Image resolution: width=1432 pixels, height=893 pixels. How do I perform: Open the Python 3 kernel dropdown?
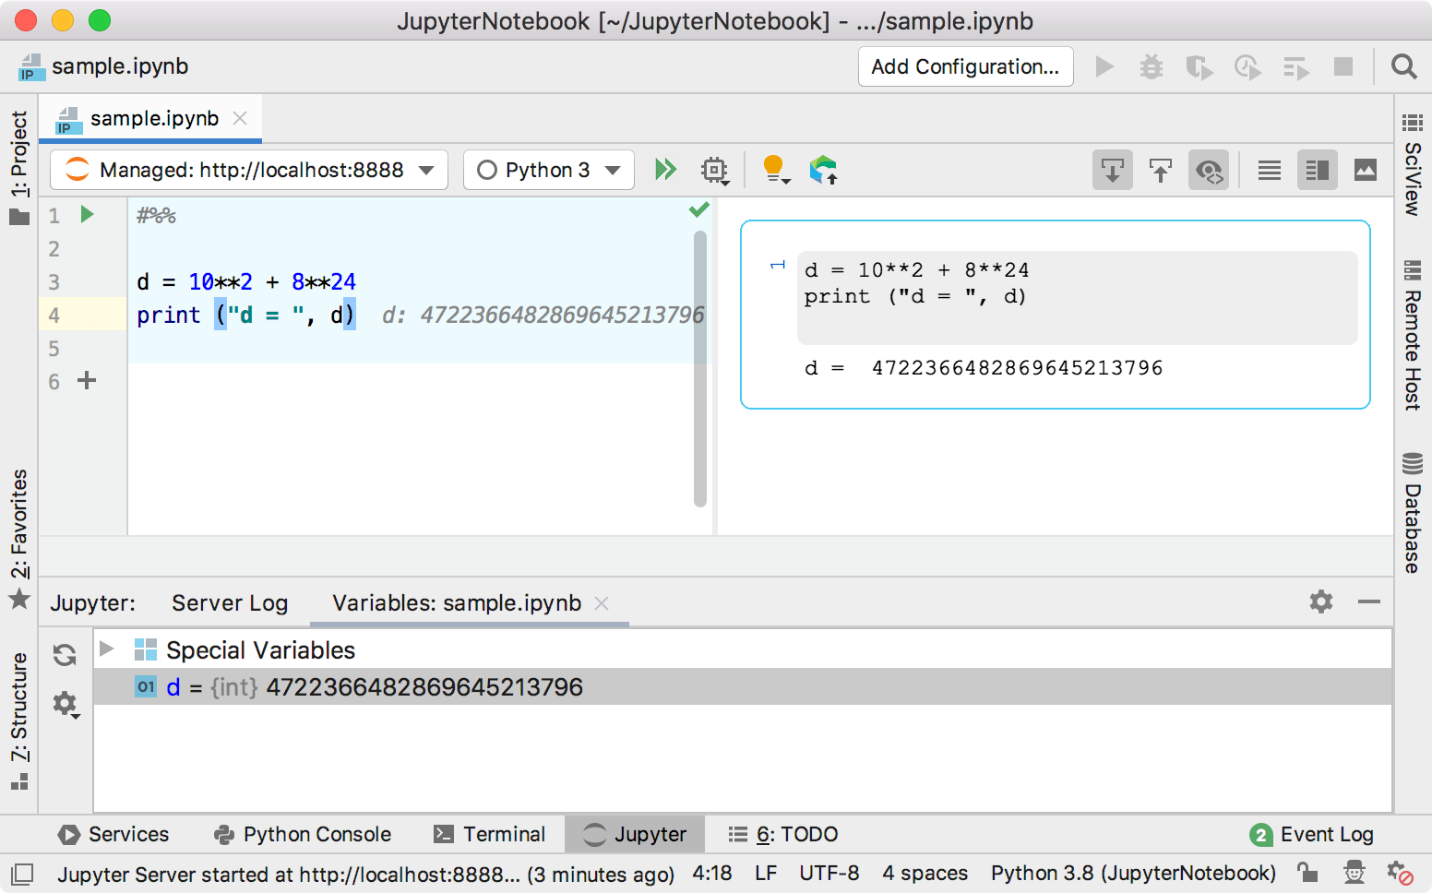pyautogui.click(x=549, y=170)
